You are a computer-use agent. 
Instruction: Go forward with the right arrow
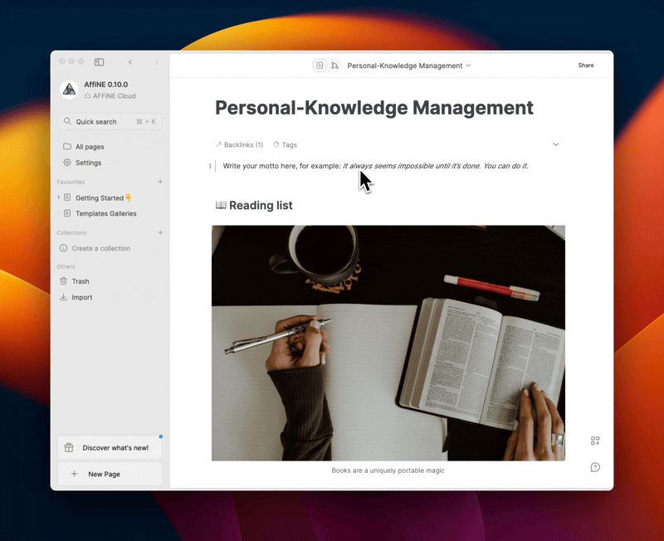(x=156, y=62)
